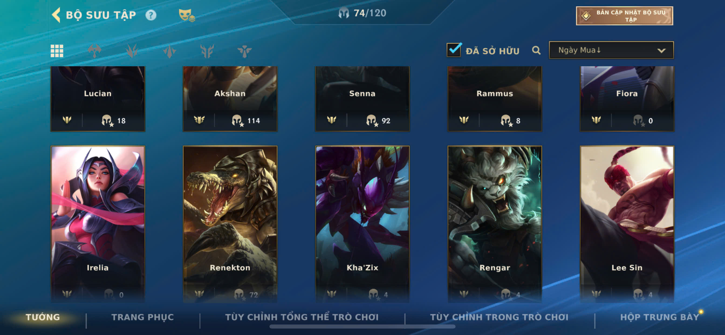Open the golden mask and coins icon
The width and height of the screenshot is (725, 335).
(187, 15)
